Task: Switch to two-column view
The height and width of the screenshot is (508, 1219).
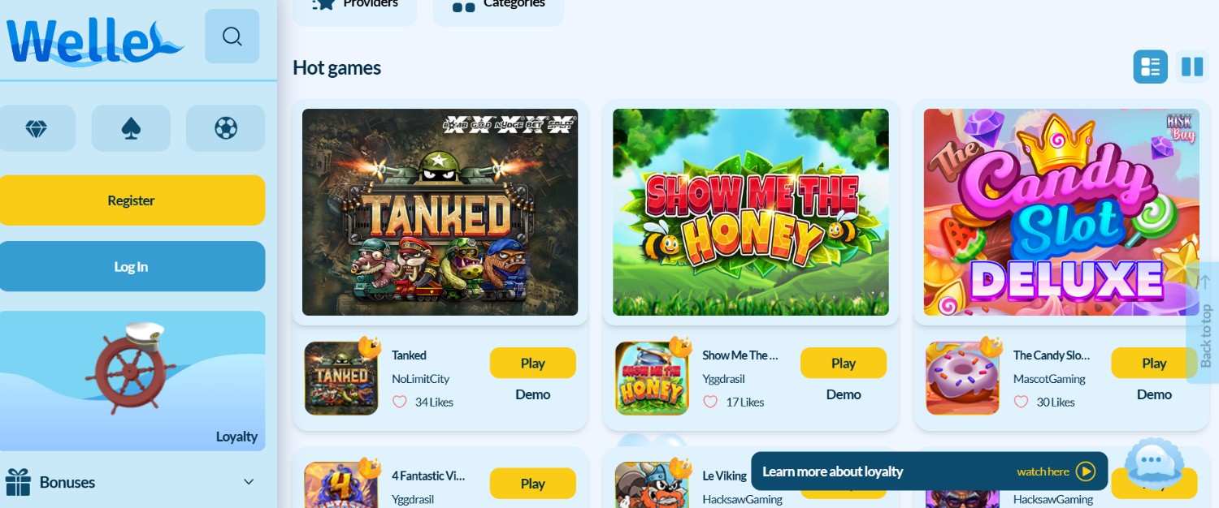Action: tap(1192, 67)
